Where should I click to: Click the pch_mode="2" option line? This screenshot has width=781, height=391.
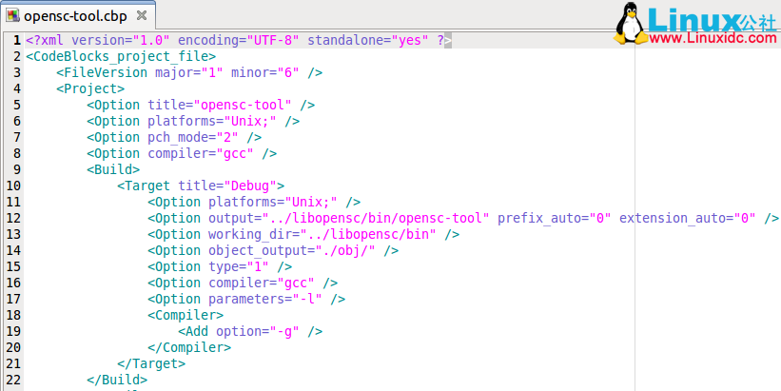[x=174, y=138]
